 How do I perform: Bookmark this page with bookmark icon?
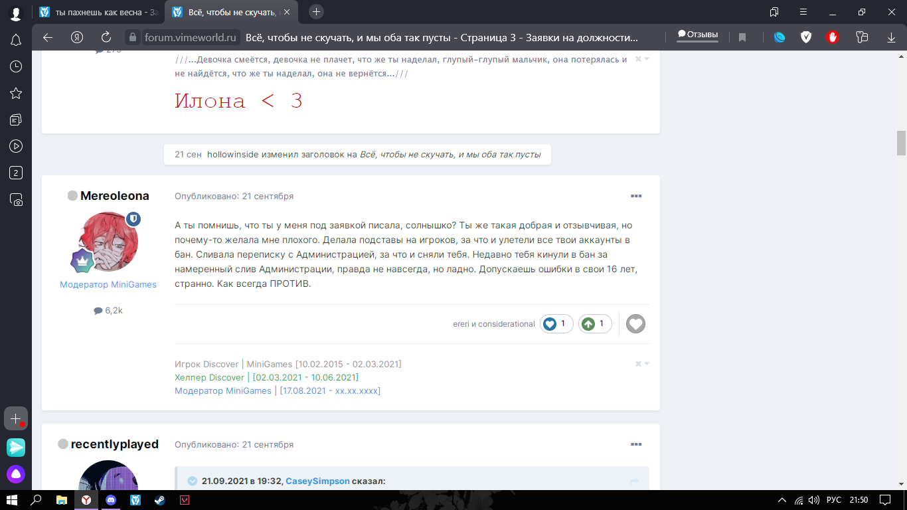(x=742, y=37)
